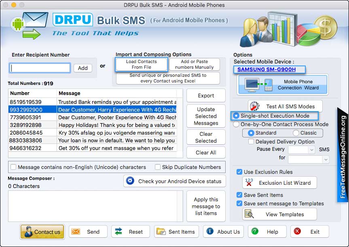Choose the Classic radio option
This screenshot has width=349, height=247.
[x=296, y=133]
